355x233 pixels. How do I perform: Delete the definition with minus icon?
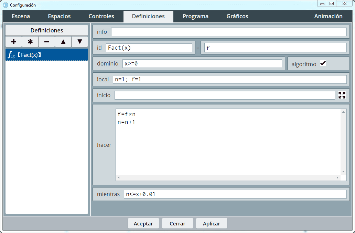click(47, 42)
